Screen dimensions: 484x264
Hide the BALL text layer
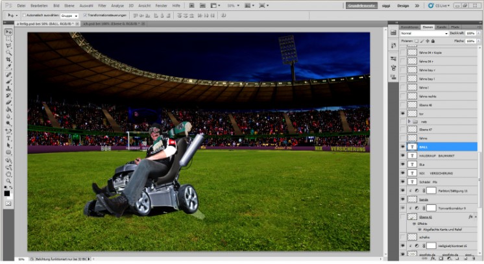pos(403,147)
